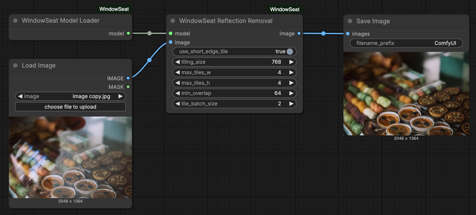Open the Load Image preview thumbnail
Image resolution: width=476 pixels, height=215 pixels.
tap(70, 157)
